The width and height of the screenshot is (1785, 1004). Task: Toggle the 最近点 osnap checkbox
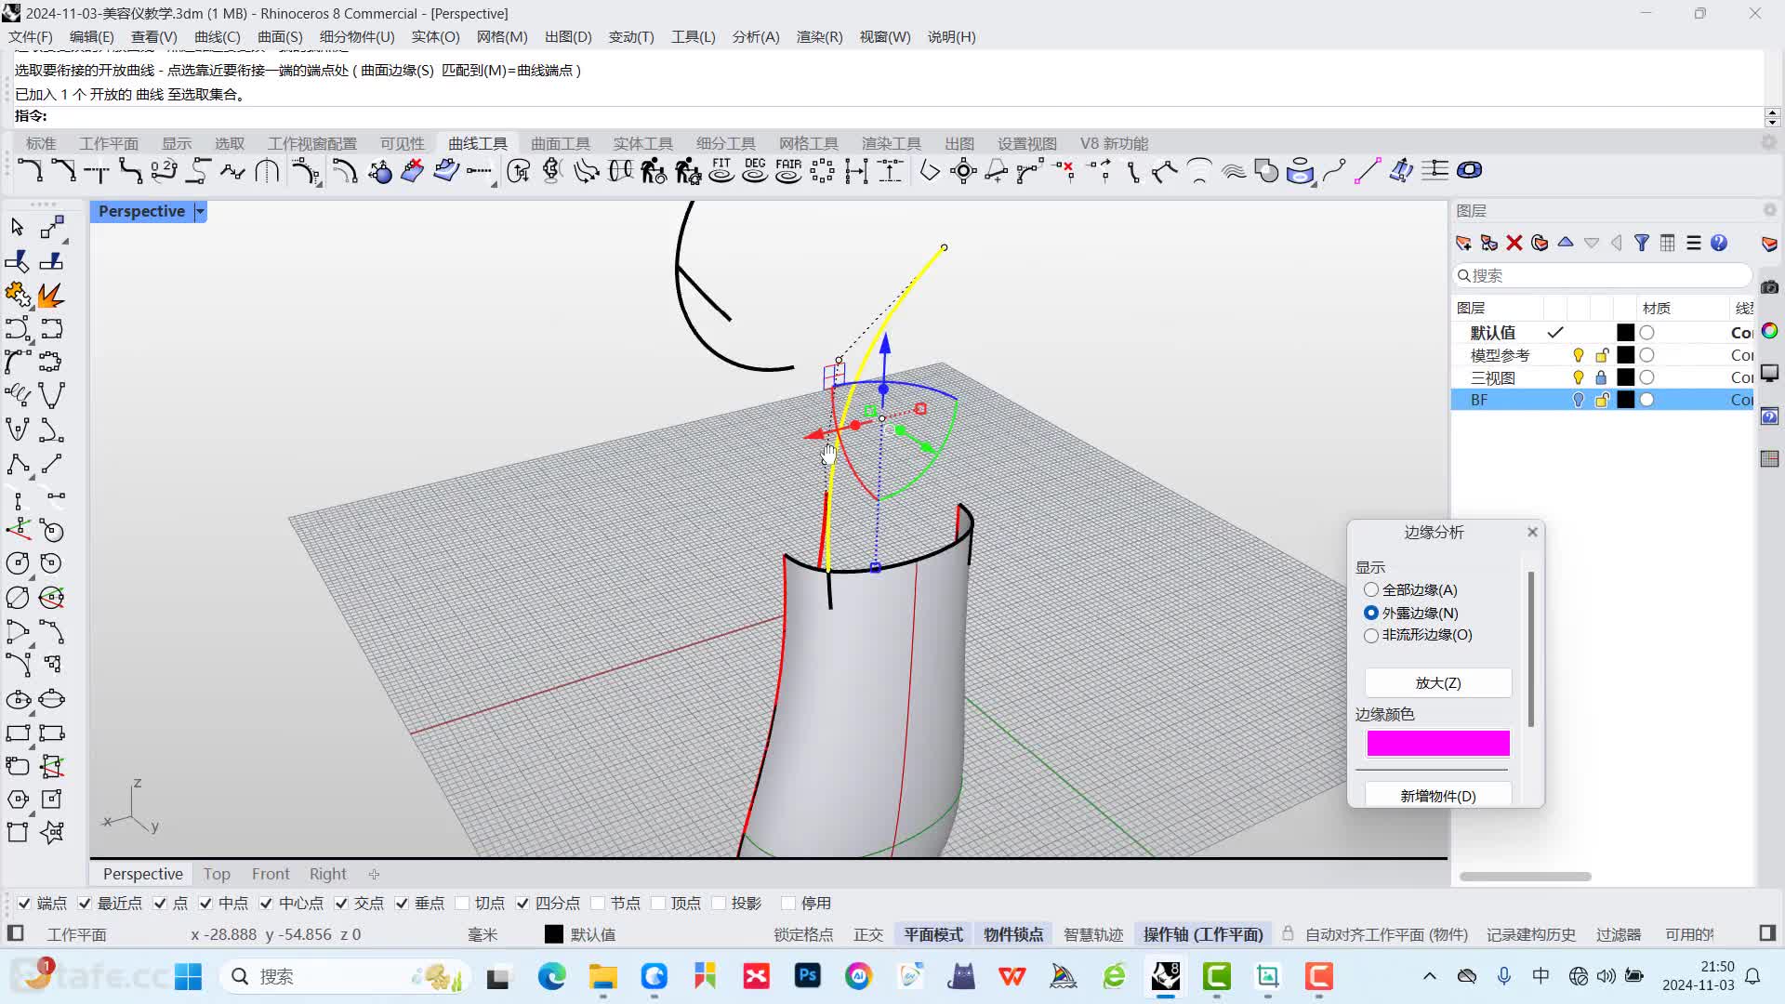[85, 903]
